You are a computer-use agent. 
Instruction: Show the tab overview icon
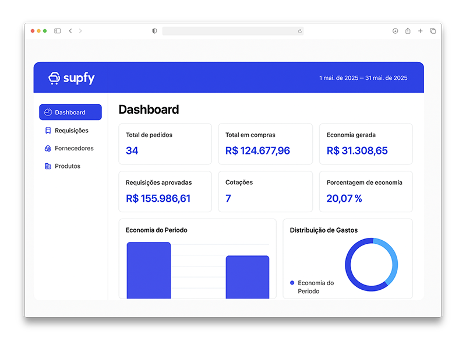[433, 31]
